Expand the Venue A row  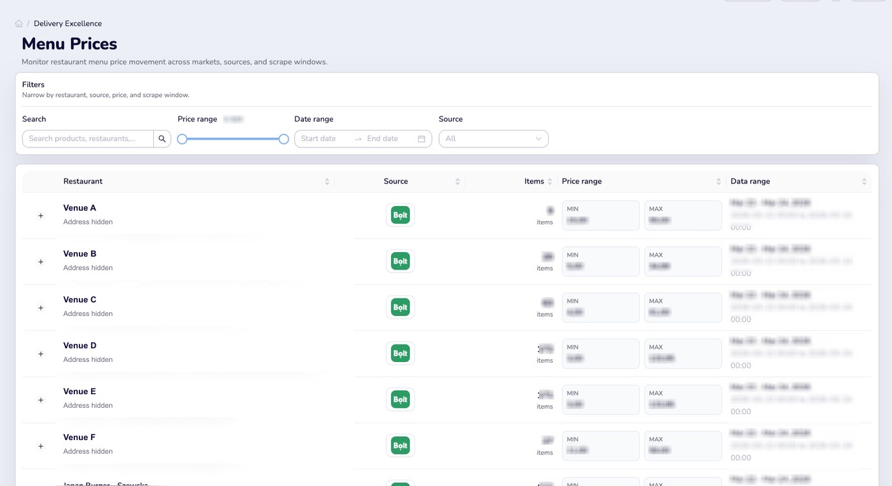(41, 216)
